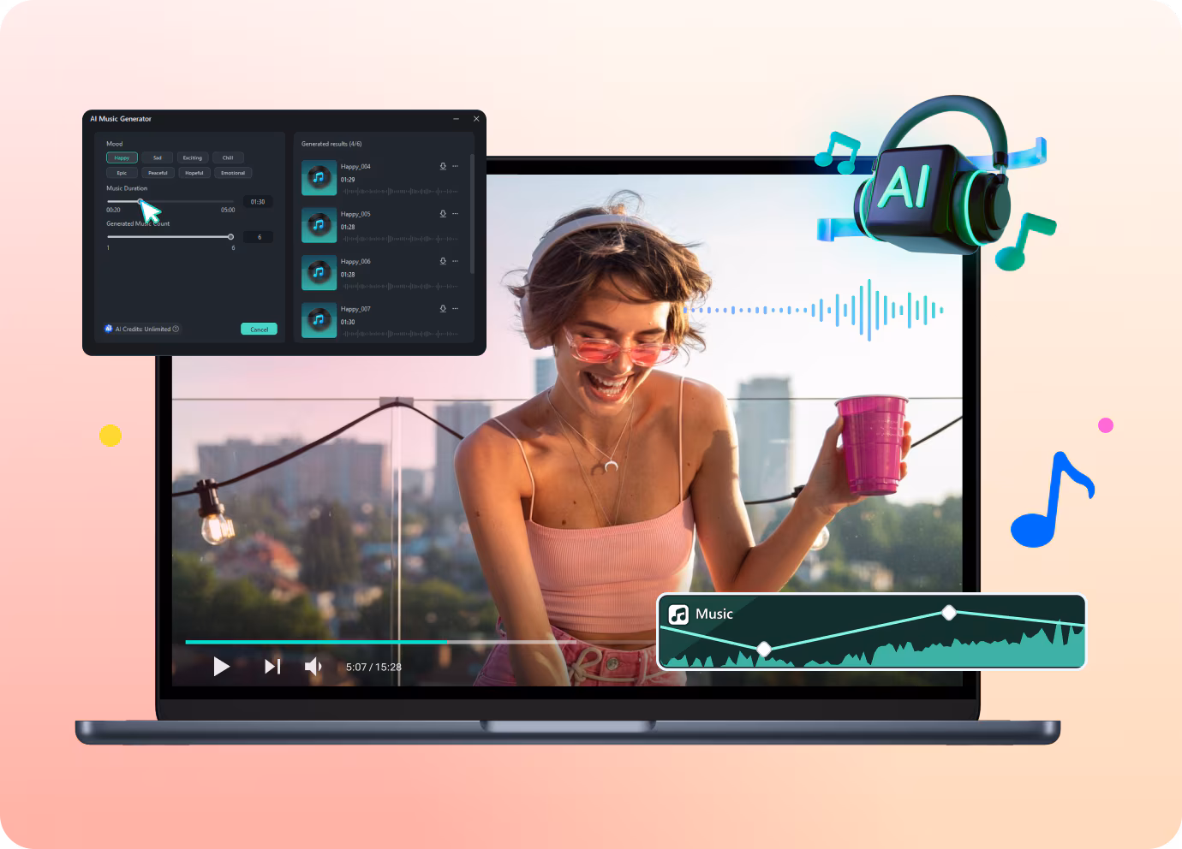
Task: Click the 05:00 maximum duration label
Action: point(228,210)
